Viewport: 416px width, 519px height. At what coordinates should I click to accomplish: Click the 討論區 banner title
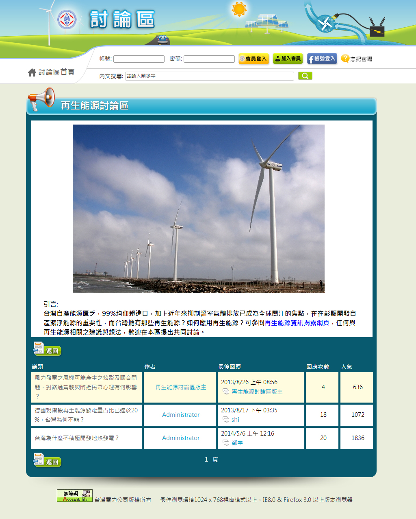[x=122, y=19]
